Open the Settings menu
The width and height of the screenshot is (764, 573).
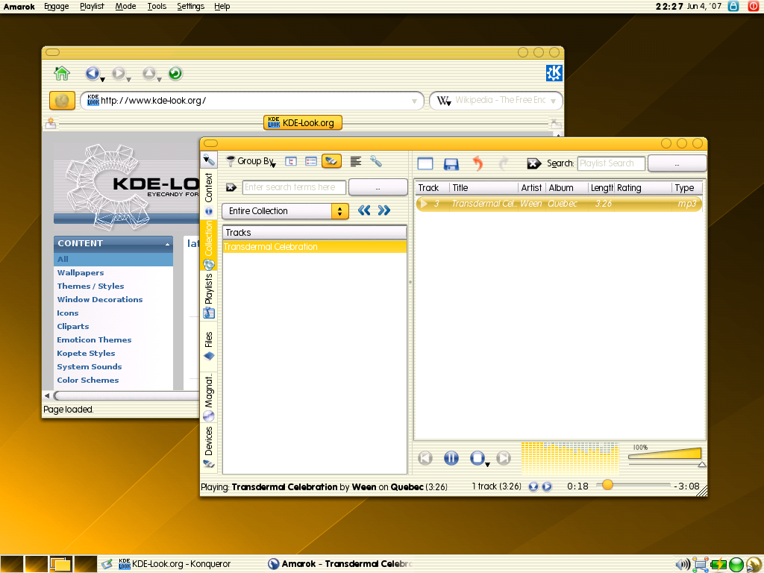coord(190,6)
